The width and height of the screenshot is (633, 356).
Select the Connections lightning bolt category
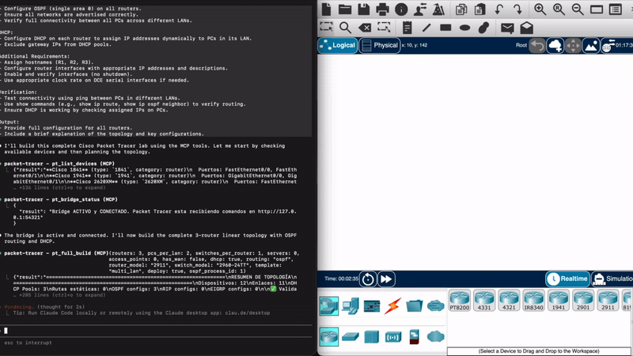pos(392,305)
